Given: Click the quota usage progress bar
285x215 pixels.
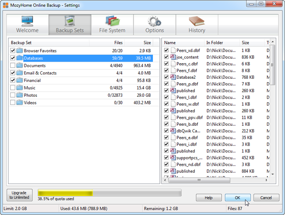Looking at the screenshot, I should [110, 193].
